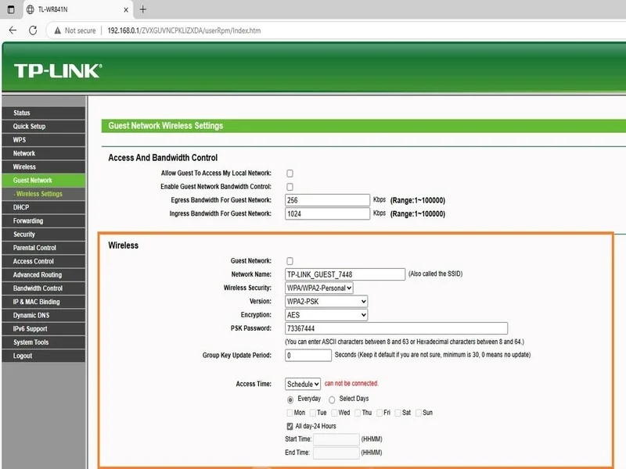Image resolution: width=626 pixels, height=469 pixels.
Task: Click the Egress Bandwidth field
Action: [x=327, y=200]
